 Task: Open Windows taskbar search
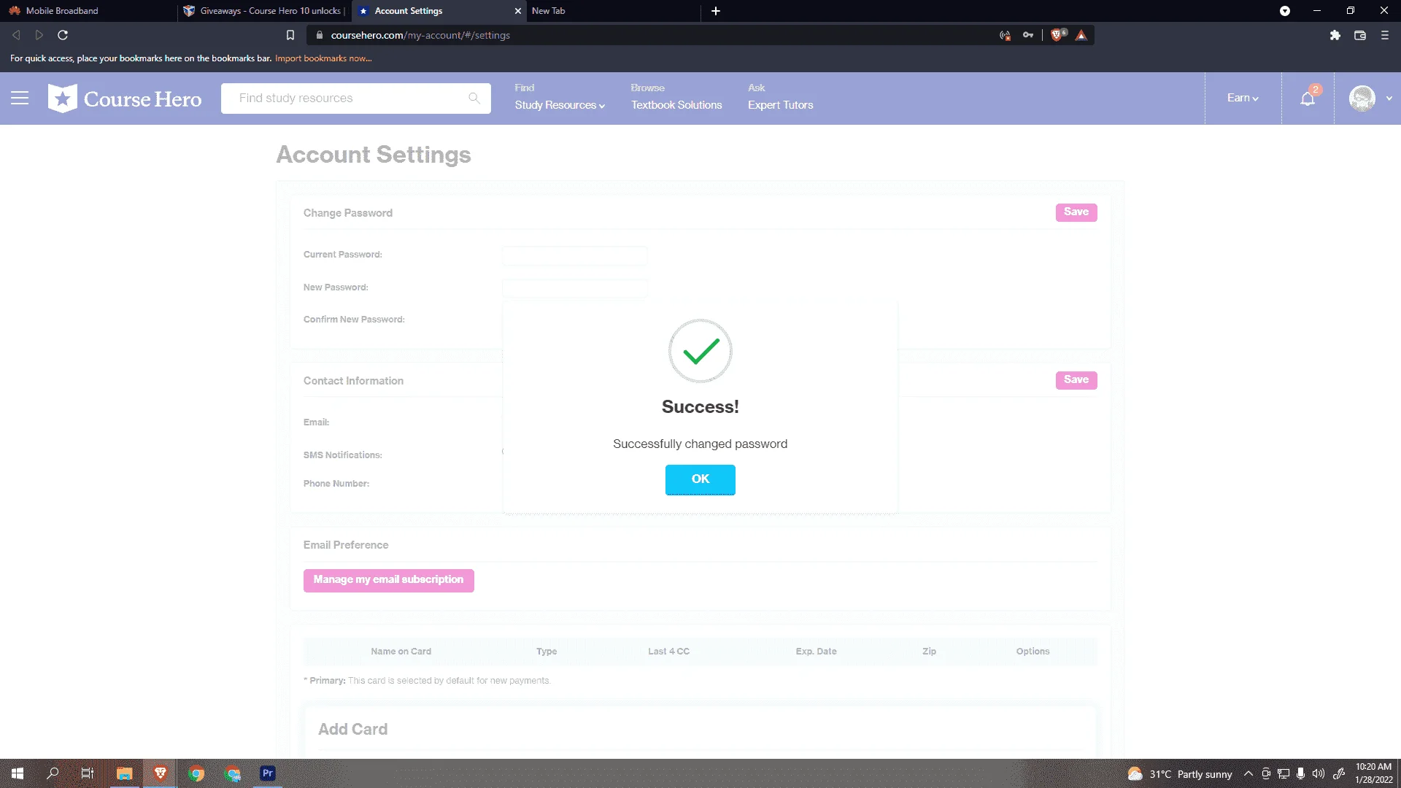point(53,773)
